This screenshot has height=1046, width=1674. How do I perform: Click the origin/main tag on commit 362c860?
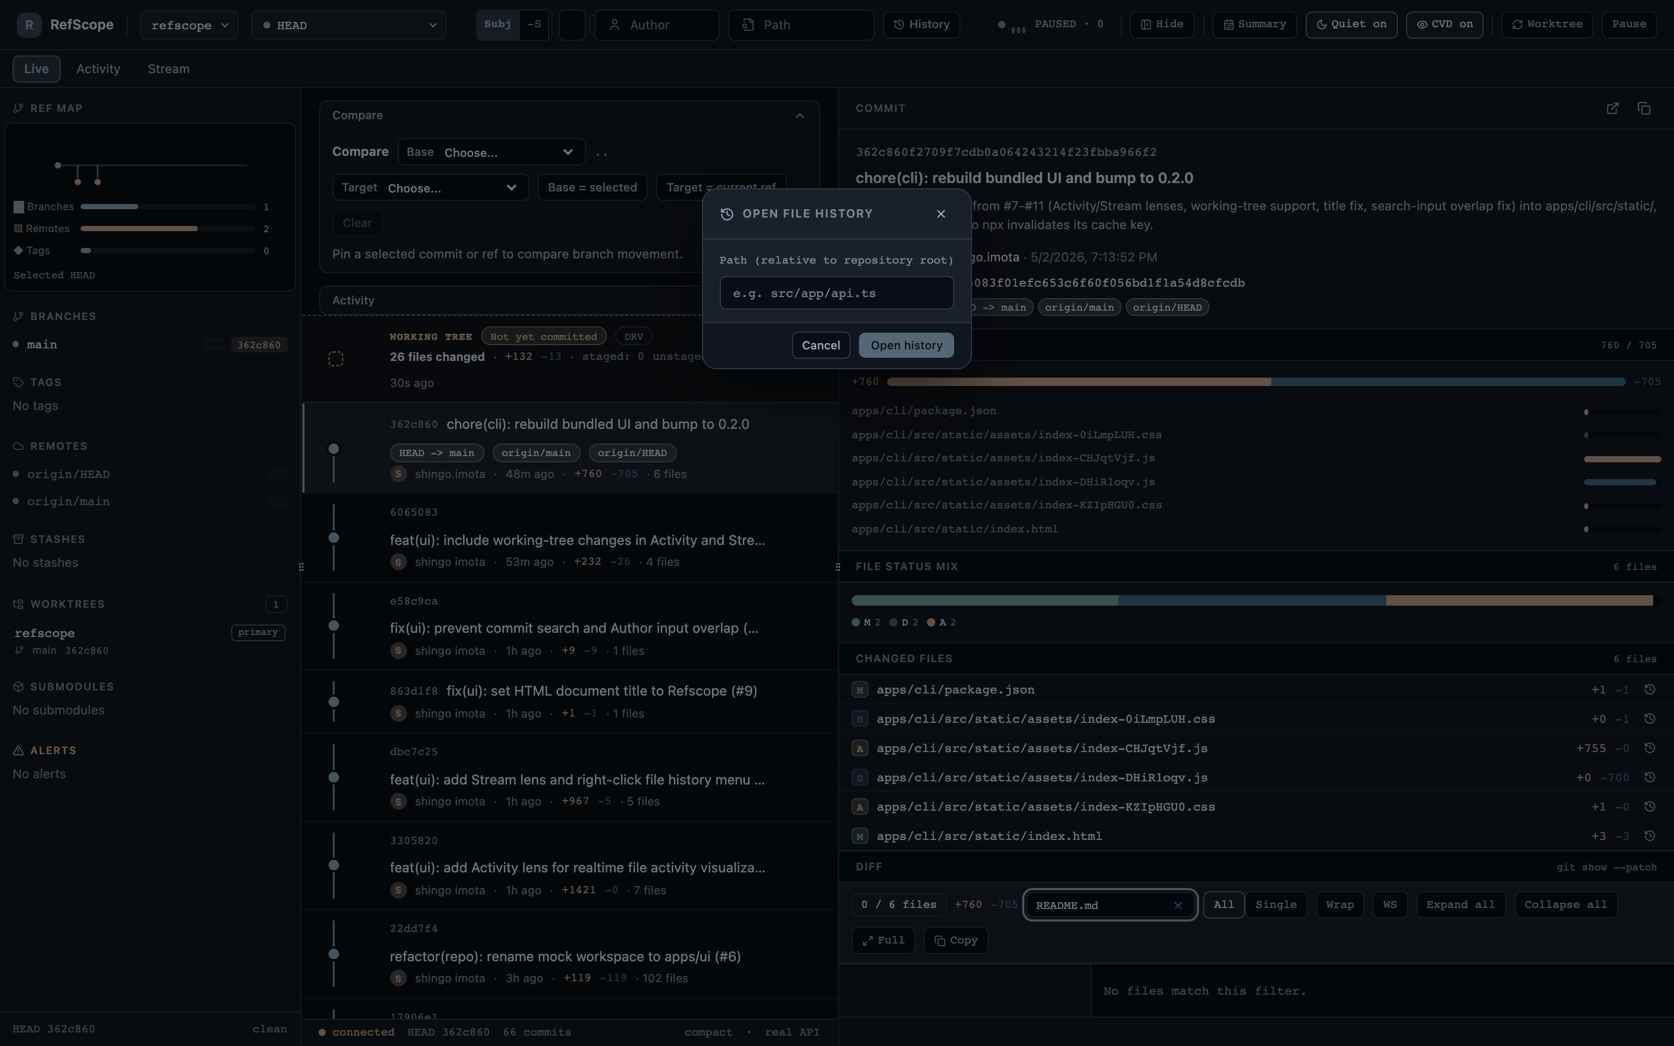535,453
